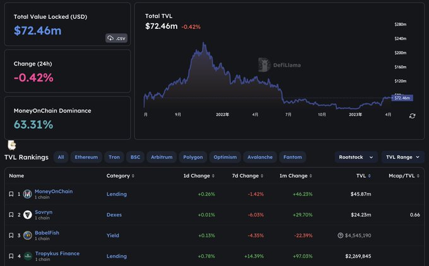429x266 pixels.
Task: Open the Yield category link
Action: pos(113,235)
